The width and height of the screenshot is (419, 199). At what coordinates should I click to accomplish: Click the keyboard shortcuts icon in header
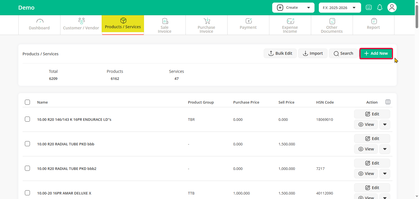pyautogui.click(x=368, y=8)
